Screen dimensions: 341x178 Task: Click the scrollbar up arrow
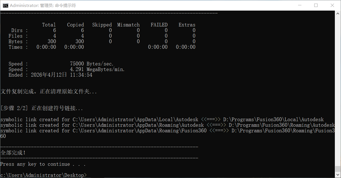click(x=338, y=13)
